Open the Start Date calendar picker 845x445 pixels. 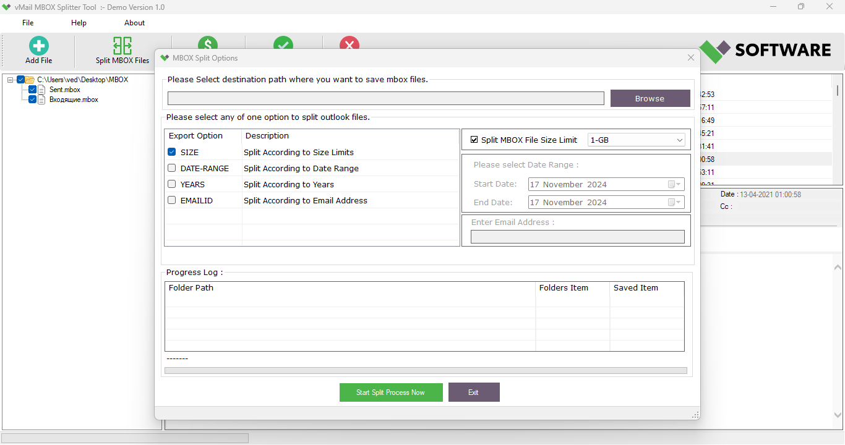click(x=674, y=184)
